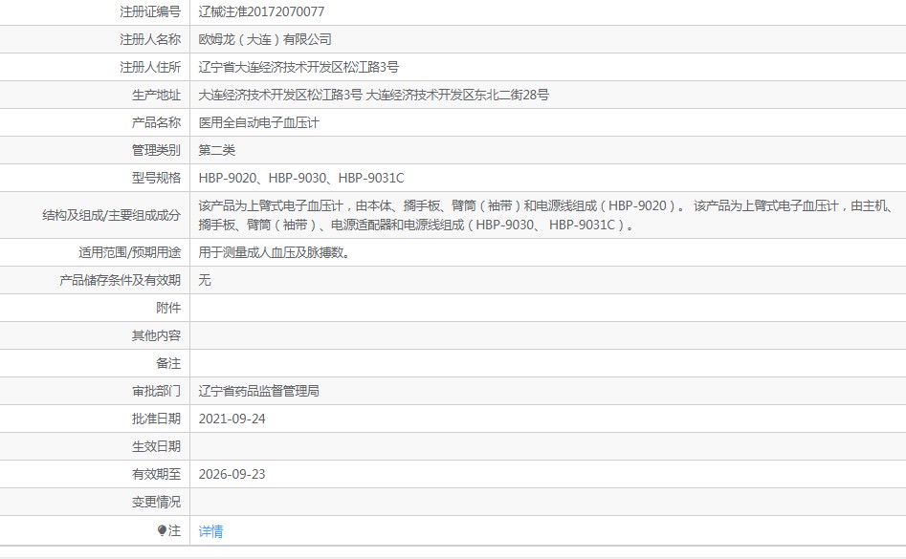Click the 结构及组成/主要组成成分 label
The height and width of the screenshot is (559, 906).
(x=112, y=215)
